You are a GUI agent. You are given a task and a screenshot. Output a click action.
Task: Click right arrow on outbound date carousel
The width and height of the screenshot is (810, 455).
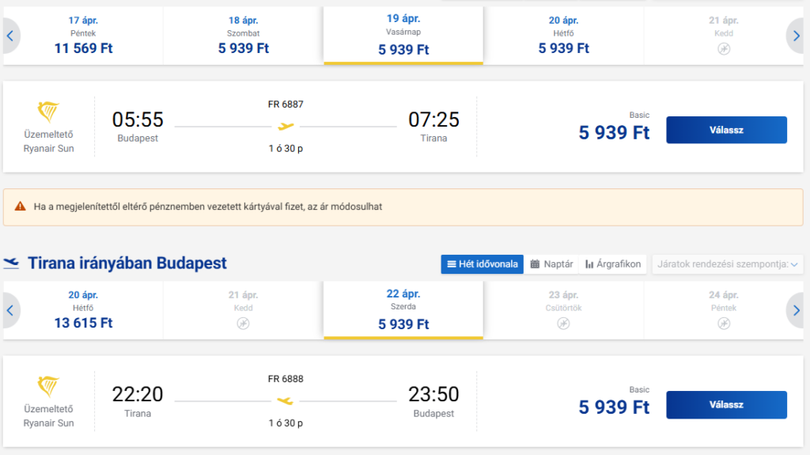[x=798, y=36]
